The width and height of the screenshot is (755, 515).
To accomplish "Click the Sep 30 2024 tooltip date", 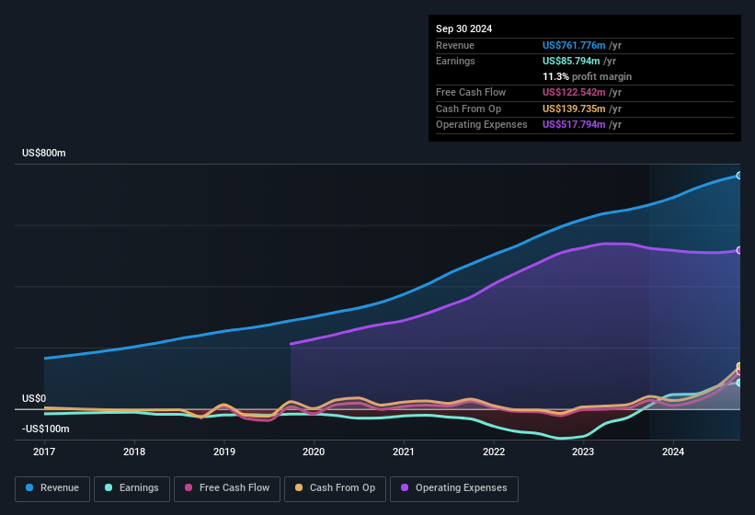I will 463,29.
